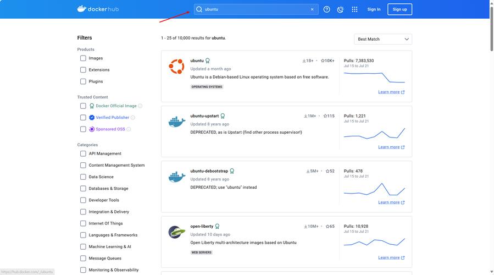This screenshot has height=275, width=494.
Task: Check the API Management category
Action: [x=83, y=153]
